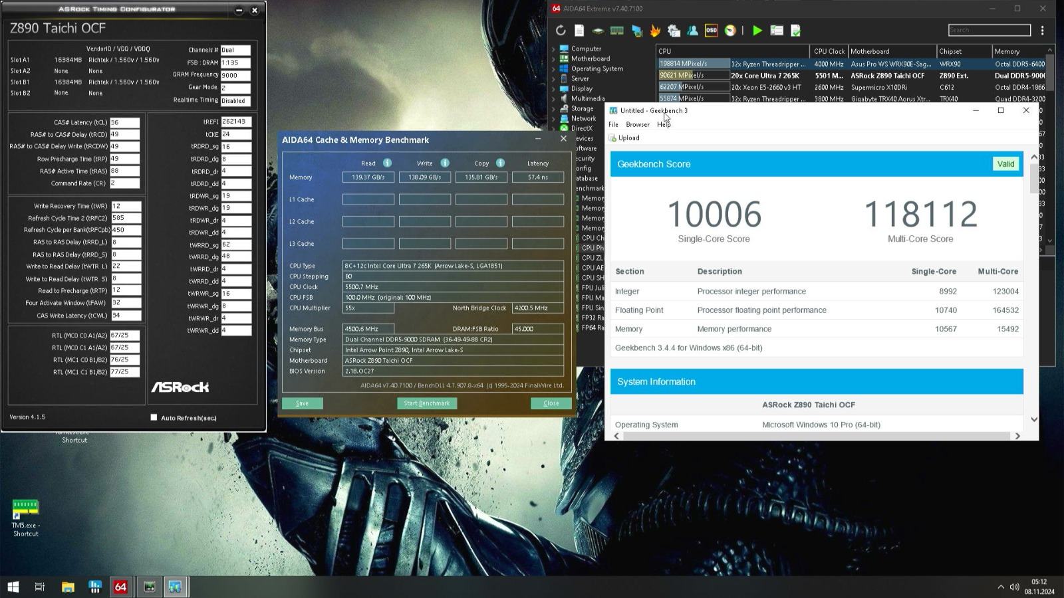
Task: Select the Xeon E5-2660 v3 HT result row
Action: [x=852, y=87]
